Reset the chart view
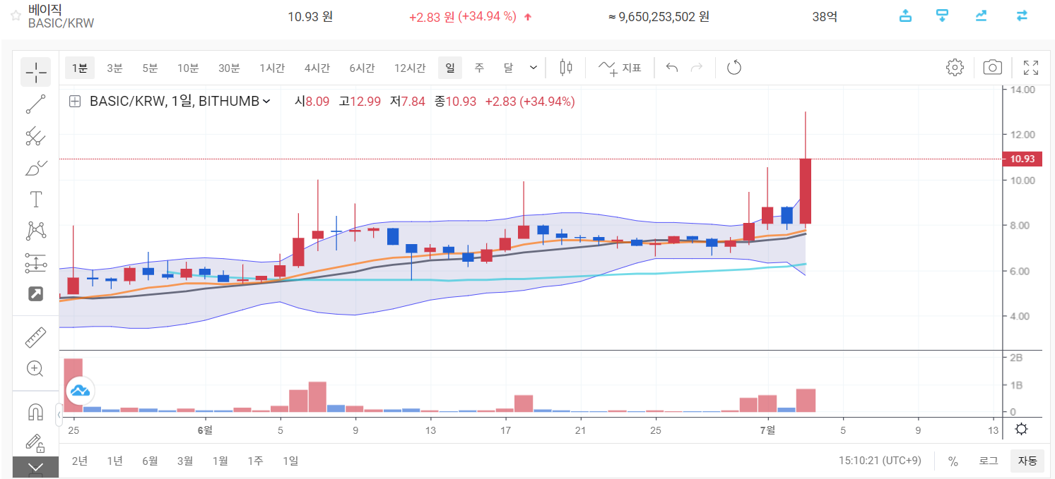1055x479 pixels. click(x=734, y=68)
